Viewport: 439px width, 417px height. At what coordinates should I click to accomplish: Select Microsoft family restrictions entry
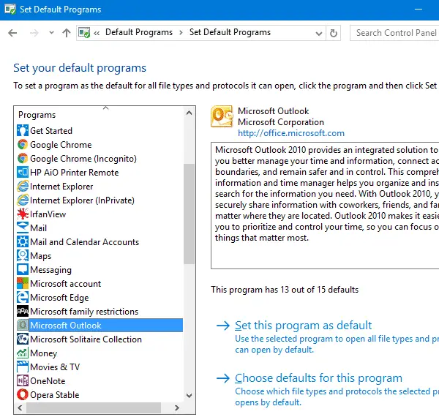click(100, 311)
